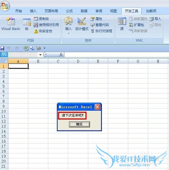Select column D header
The width and height of the screenshot is (169, 170).
[78, 61]
